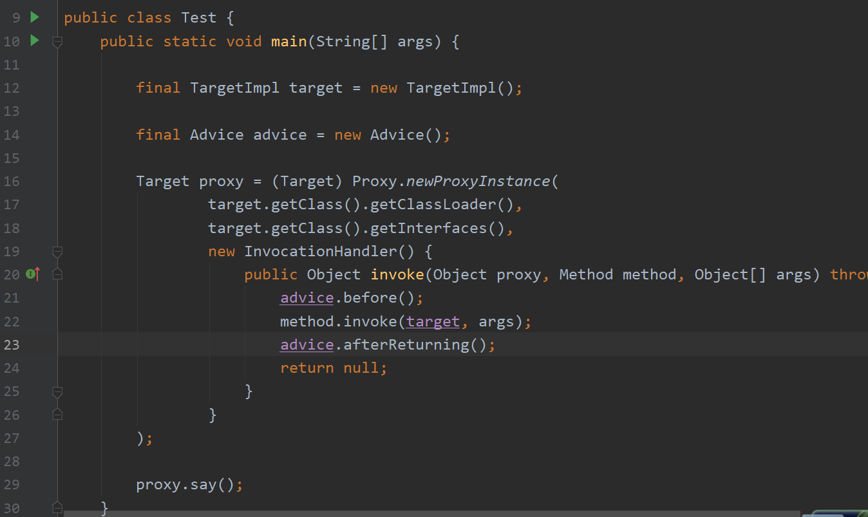The width and height of the screenshot is (868, 517).
Task: Toggle the fold end marker on line 30
Action: 57,507
